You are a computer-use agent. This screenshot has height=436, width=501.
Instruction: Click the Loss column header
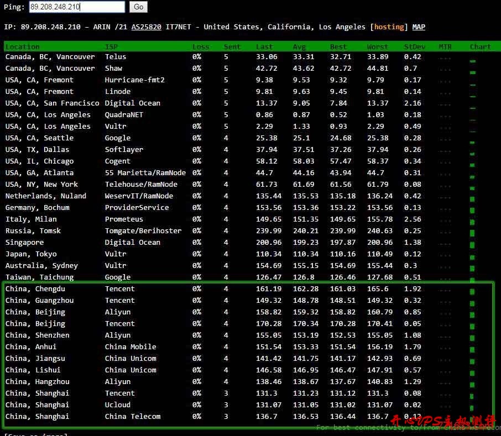point(200,47)
